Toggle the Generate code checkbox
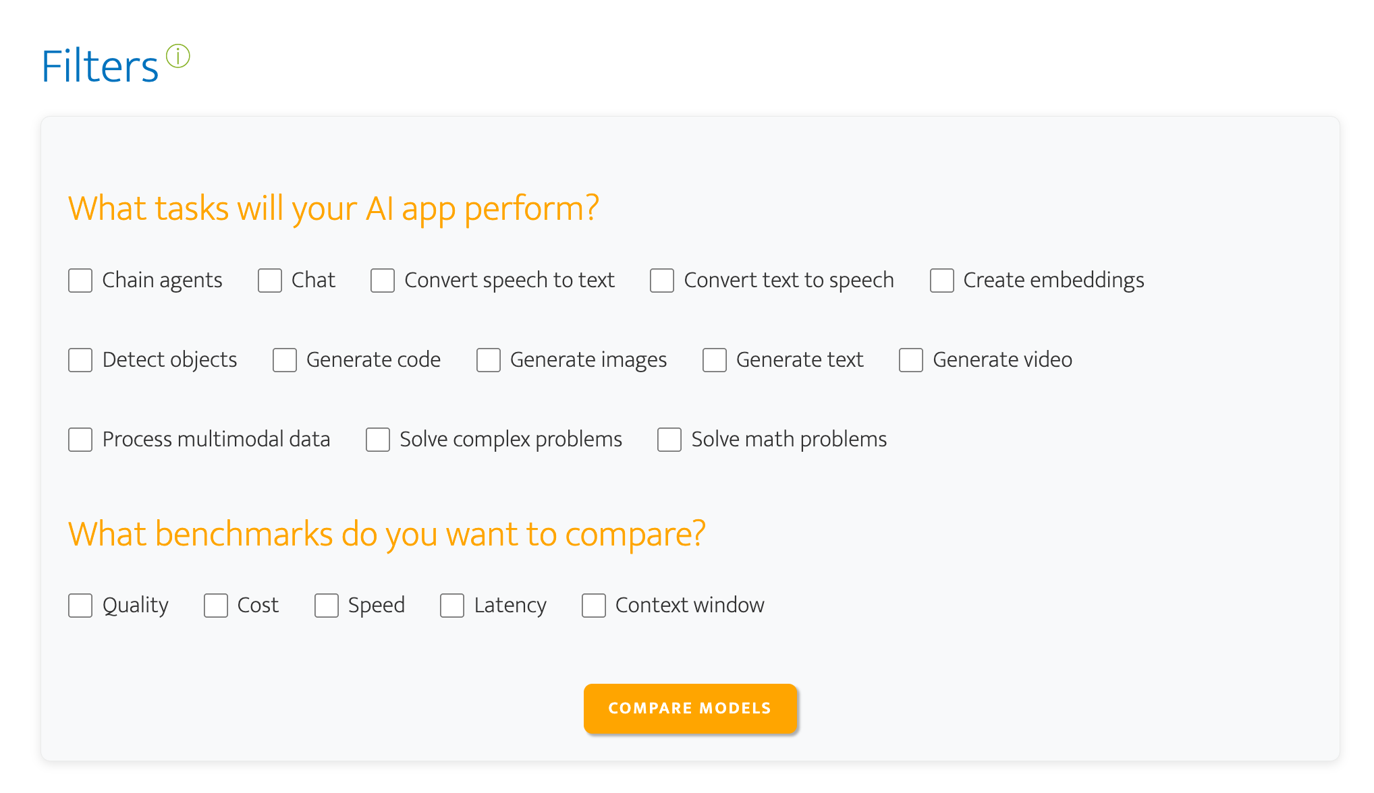 tap(285, 360)
